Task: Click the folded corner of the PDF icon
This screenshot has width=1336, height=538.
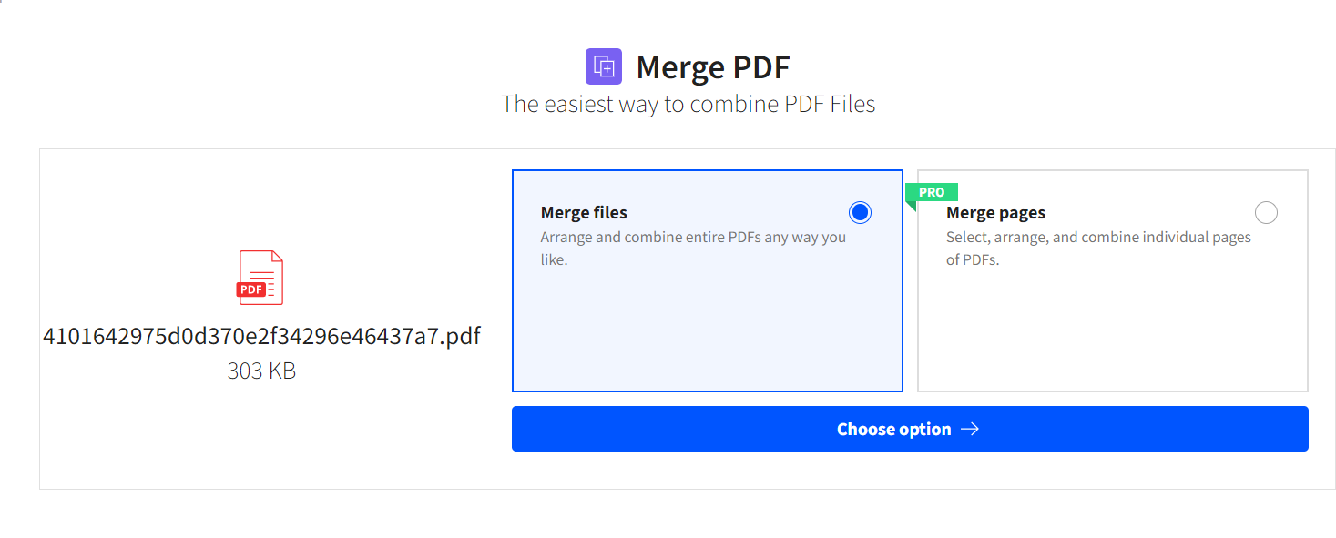Action: (277, 257)
